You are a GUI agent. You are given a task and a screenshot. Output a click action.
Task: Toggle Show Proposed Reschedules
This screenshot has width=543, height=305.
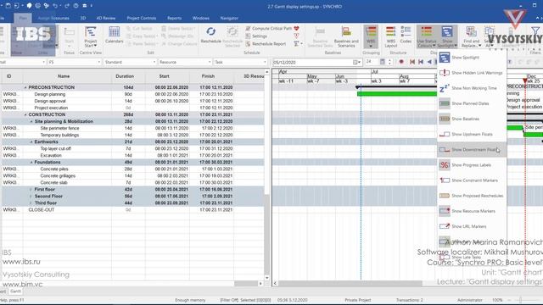point(472,196)
